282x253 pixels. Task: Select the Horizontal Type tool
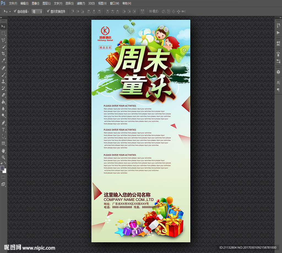pyautogui.click(x=3, y=129)
